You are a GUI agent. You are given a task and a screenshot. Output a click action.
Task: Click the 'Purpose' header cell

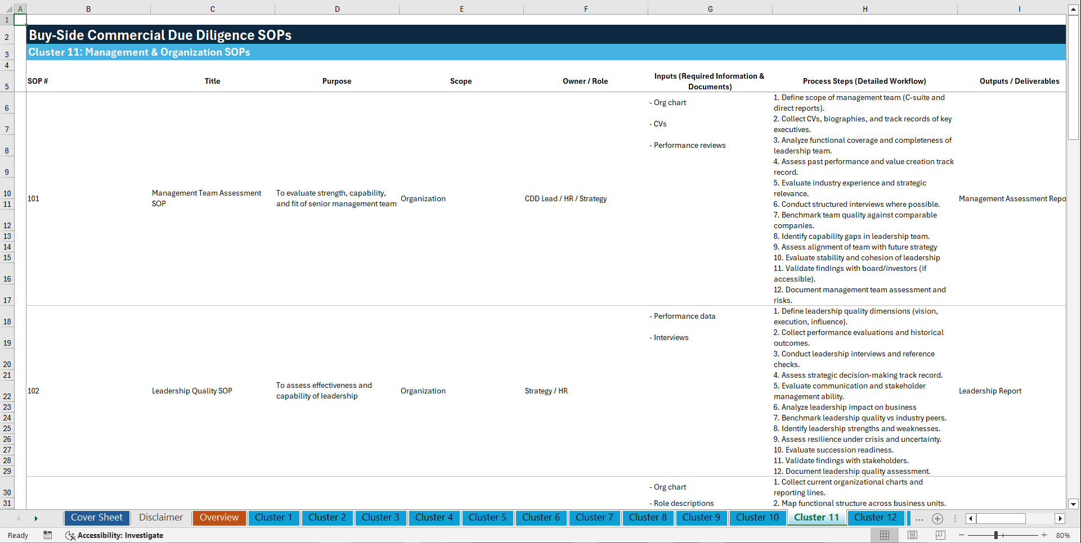click(337, 82)
